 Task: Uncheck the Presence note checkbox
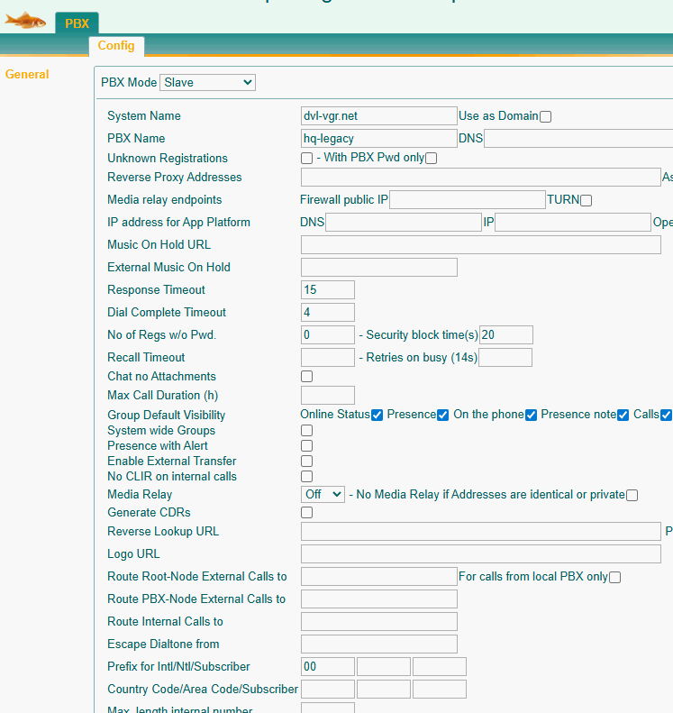click(x=623, y=416)
